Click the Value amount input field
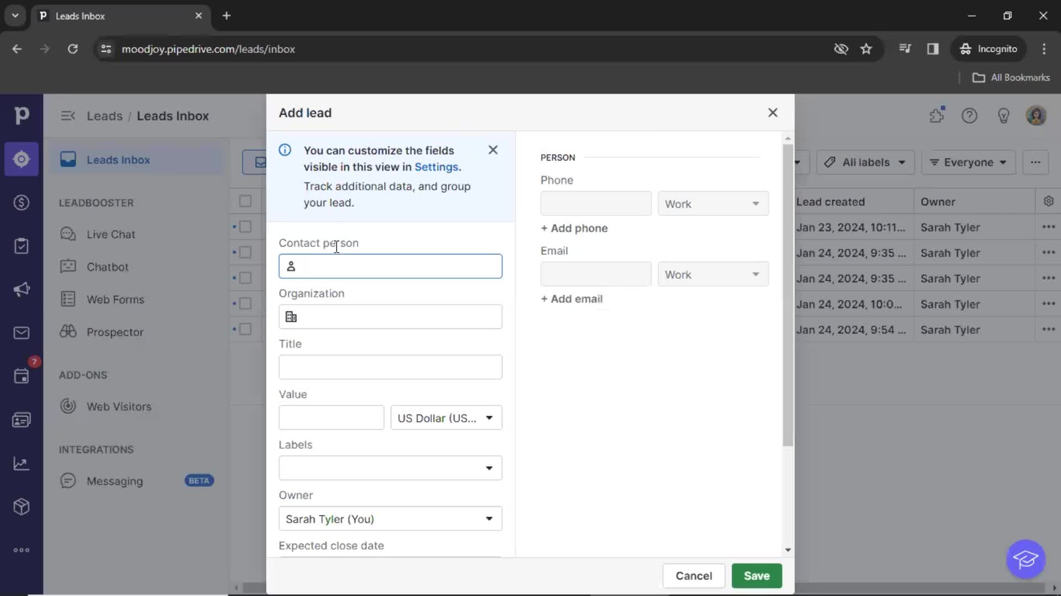 [331, 417]
